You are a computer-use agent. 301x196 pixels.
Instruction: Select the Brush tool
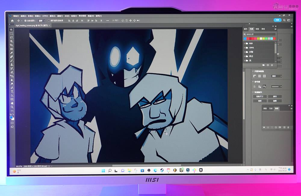click(11, 61)
